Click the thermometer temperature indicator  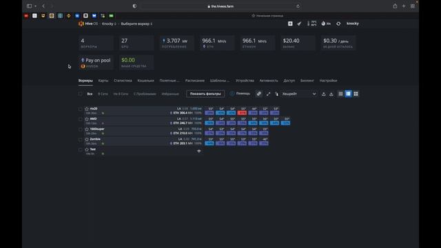point(311,23)
